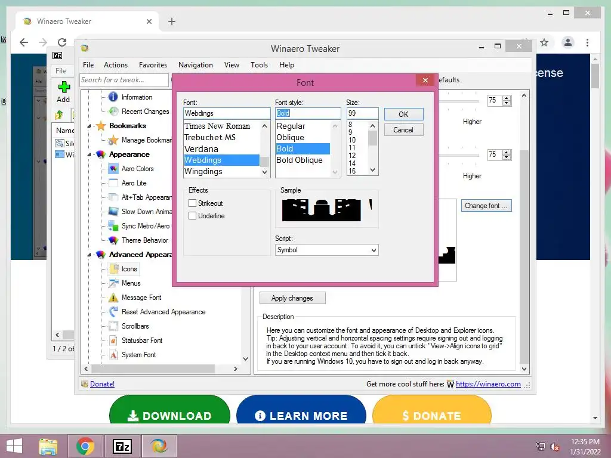The height and width of the screenshot is (458, 611).
Task: Click the Reset Advanced Appearance icon
Action: coord(113,311)
